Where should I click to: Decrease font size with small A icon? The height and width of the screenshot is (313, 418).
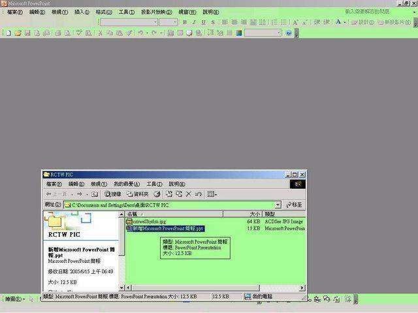coord(304,22)
